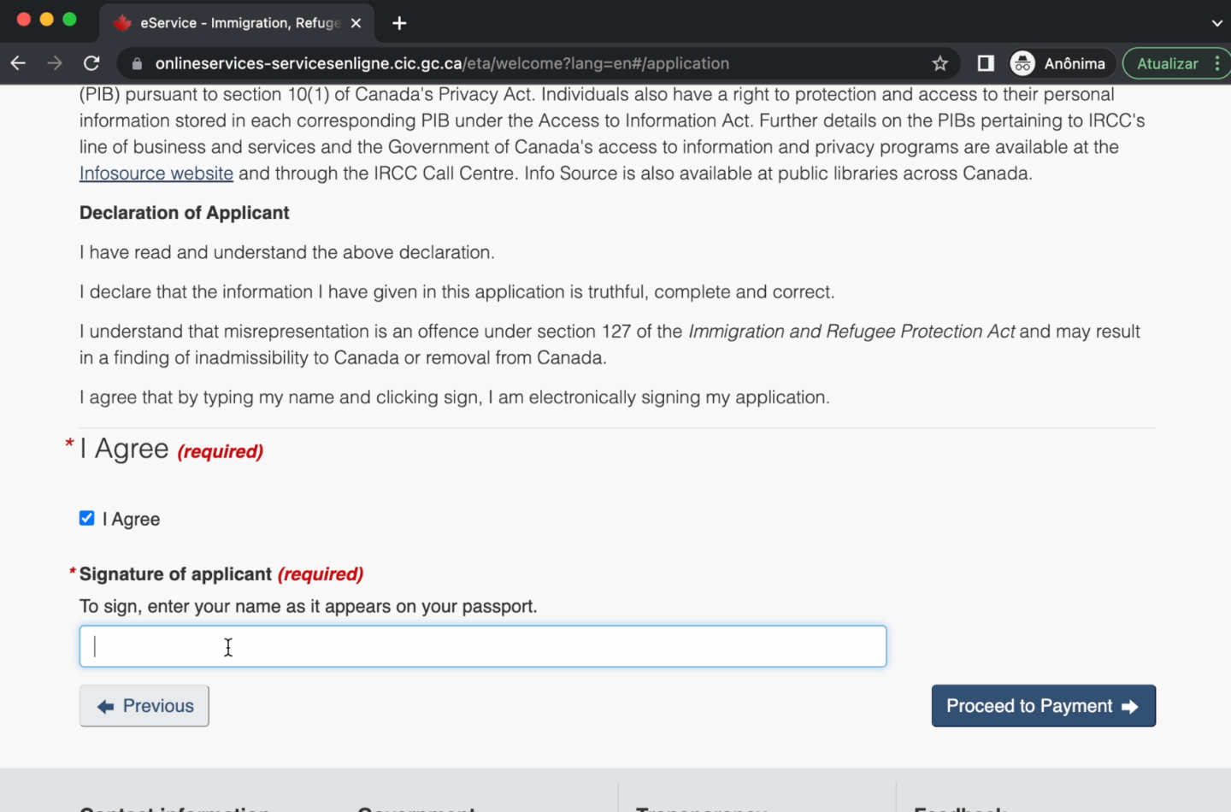Open the Infosource website link
Image resolution: width=1231 pixels, height=812 pixels.
click(156, 174)
